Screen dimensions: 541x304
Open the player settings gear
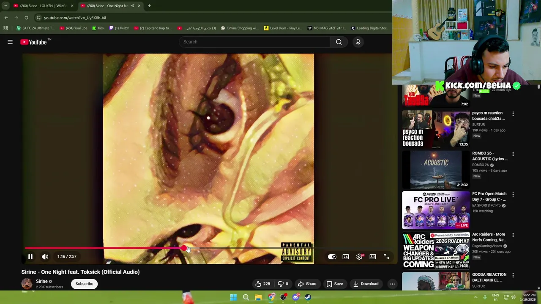coord(359,257)
